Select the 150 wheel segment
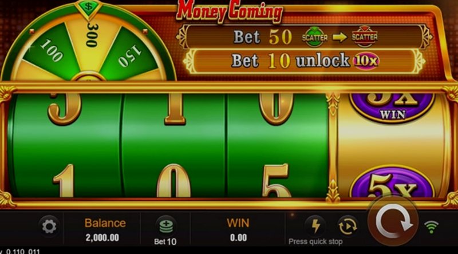Viewport: 458px width, 254px height. [x=130, y=54]
